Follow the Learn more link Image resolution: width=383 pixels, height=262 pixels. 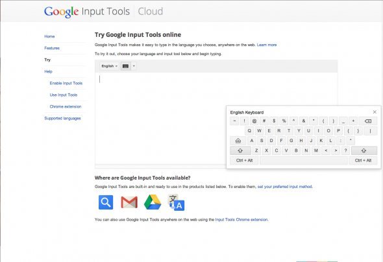point(267,45)
